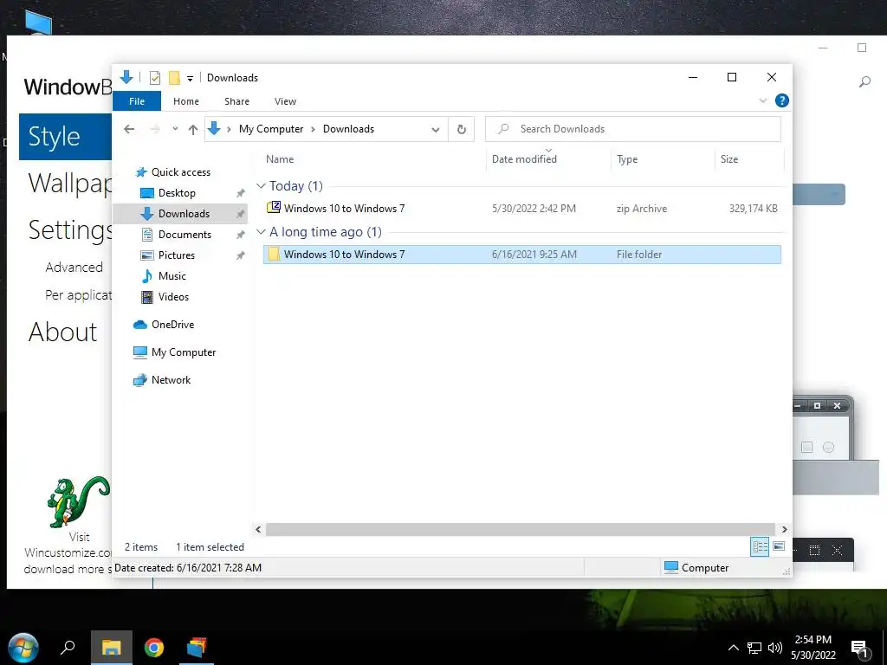Open Pictures in the navigation pane
Image resolution: width=887 pixels, height=665 pixels.
[x=177, y=255]
